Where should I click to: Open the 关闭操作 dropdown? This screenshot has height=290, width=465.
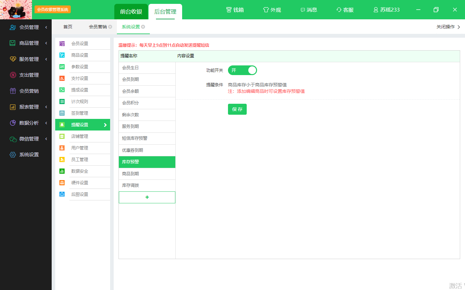(x=448, y=27)
